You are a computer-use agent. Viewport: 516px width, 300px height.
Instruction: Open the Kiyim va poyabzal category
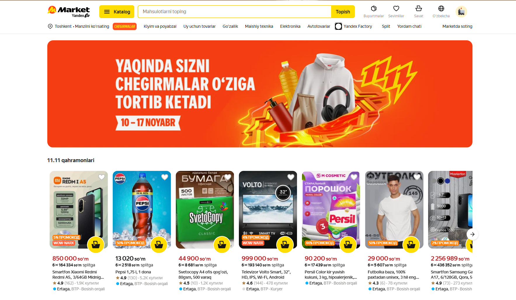pyautogui.click(x=160, y=26)
